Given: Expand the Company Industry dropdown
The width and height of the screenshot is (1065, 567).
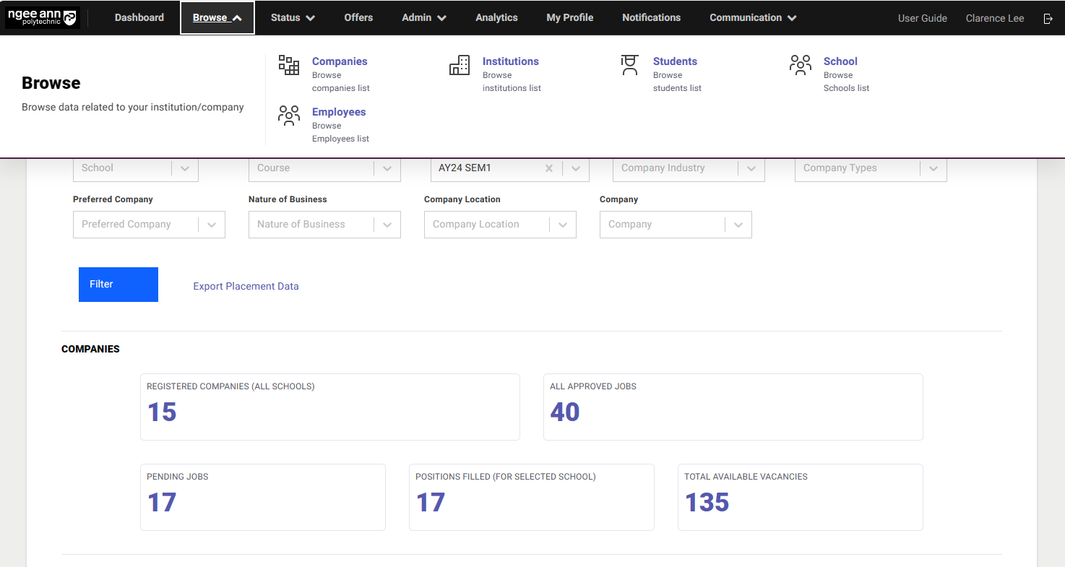Looking at the screenshot, I should [751, 168].
